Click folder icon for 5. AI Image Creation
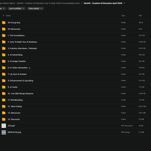Viewport: 151px width, 151px height. coord(4,61)
